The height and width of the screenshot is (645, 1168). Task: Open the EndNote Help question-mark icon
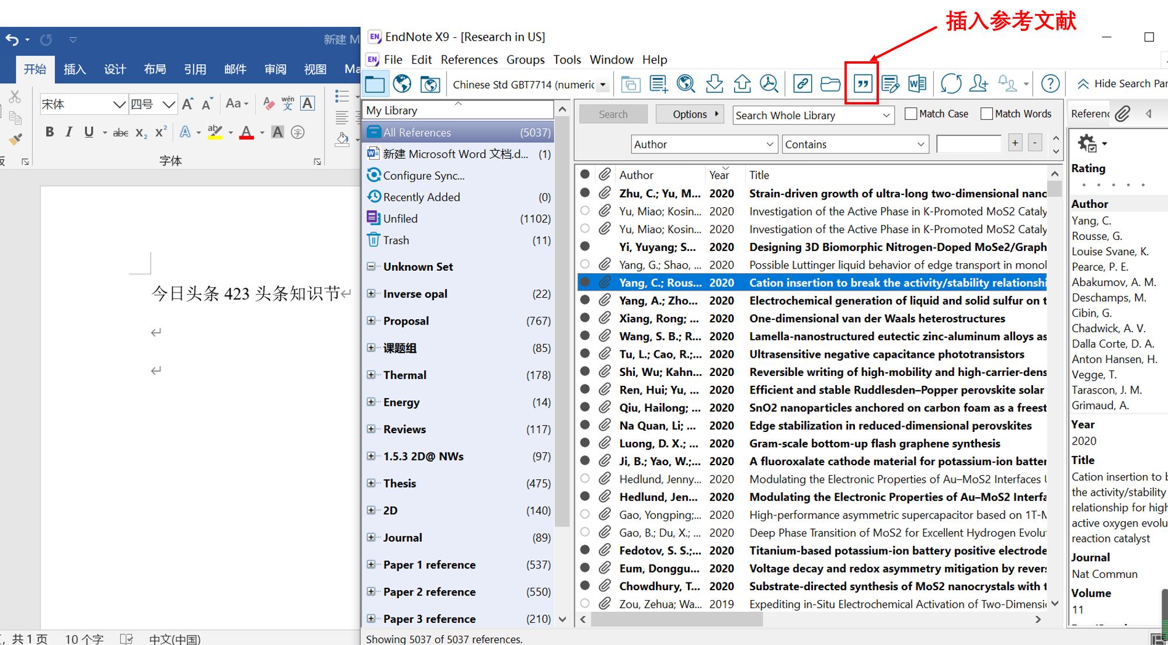[1050, 84]
